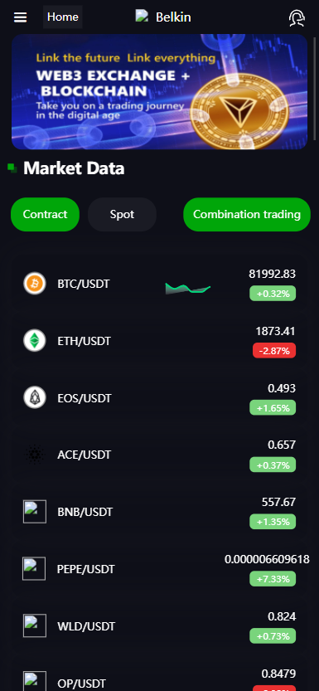Open the hamburger menu icon
Viewport: 319px width, 691px height.
pyautogui.click(x=20, y=17)
